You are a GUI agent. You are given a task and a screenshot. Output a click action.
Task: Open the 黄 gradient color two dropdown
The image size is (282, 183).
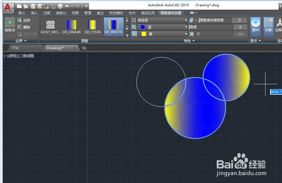163,34
